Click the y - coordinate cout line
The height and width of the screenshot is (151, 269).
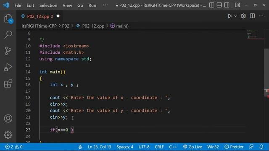[x=110, y=111]
